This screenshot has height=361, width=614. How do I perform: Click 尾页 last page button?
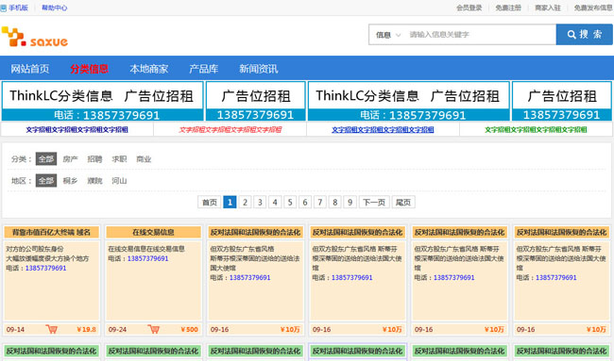[x=403, y=202]
